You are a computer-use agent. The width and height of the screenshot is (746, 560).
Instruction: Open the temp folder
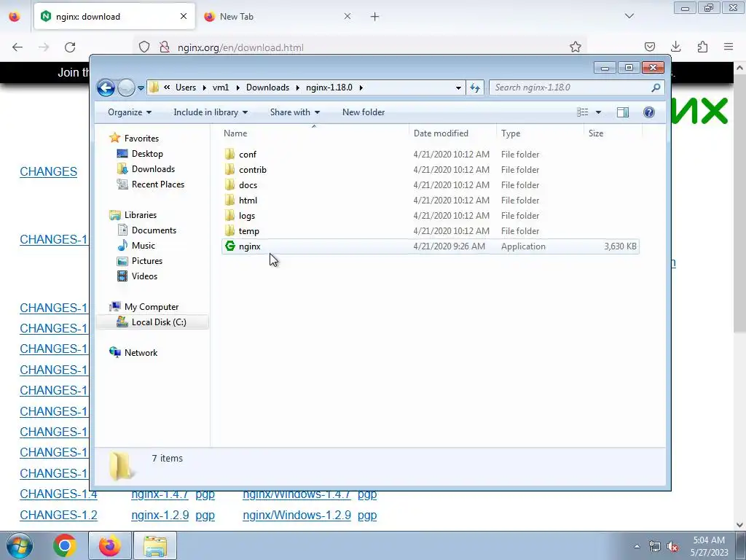[249, 230]
